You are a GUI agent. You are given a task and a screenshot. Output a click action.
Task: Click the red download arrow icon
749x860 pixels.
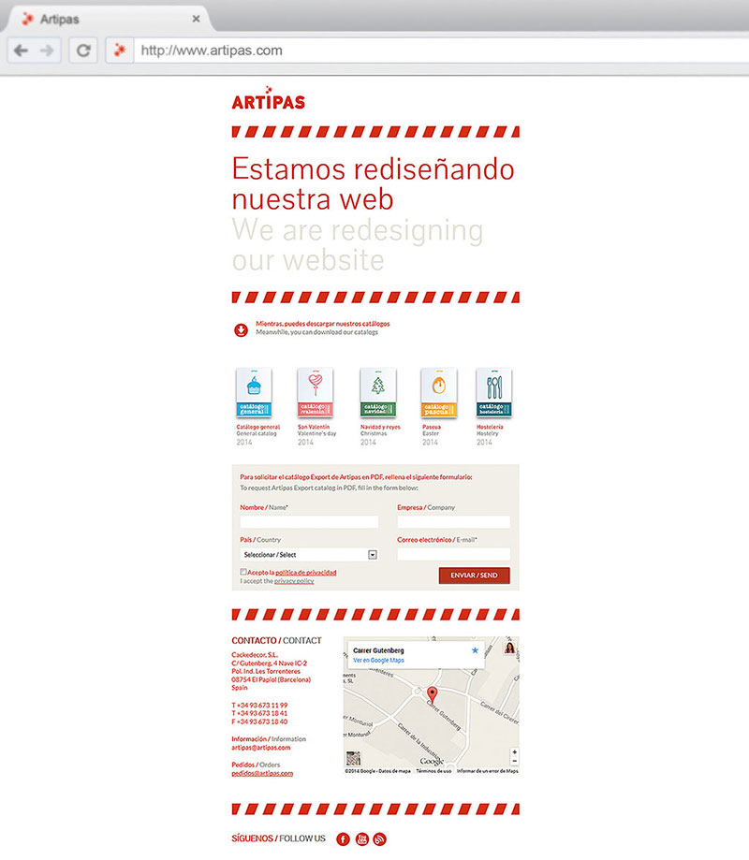point(241,328)
